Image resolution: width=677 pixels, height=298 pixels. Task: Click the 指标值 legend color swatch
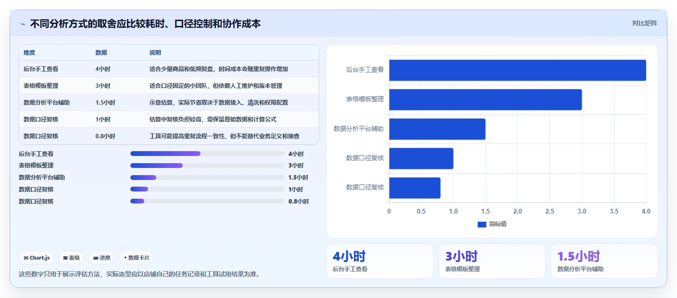coord(482,225)
